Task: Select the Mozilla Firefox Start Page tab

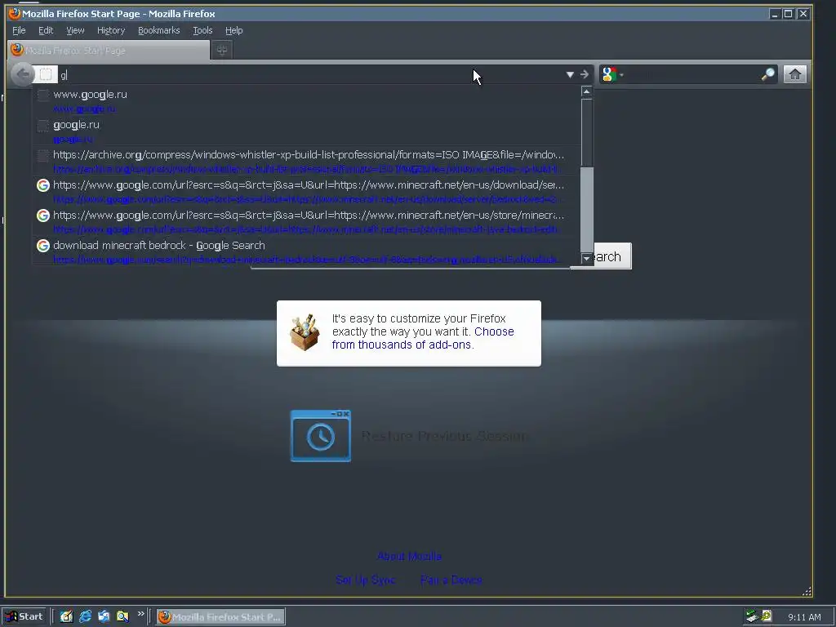Action: 109,50
